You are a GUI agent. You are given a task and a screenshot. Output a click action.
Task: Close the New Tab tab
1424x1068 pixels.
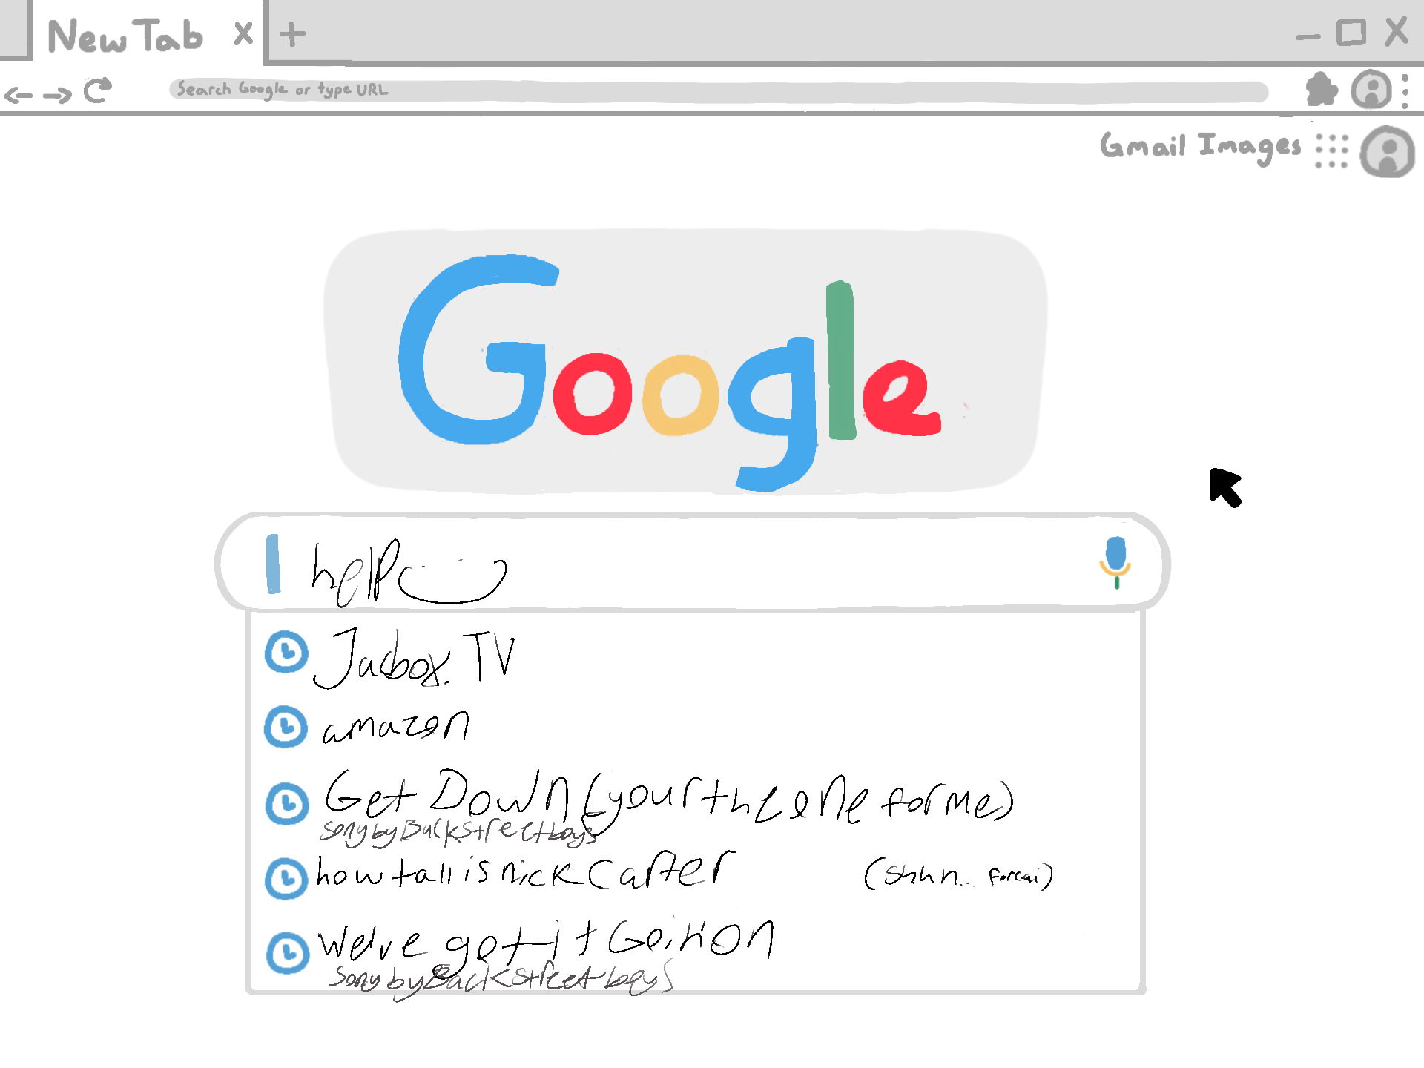click(243, 33)
